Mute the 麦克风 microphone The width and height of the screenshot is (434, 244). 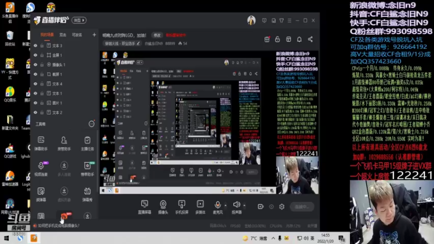tap(218, 207)
